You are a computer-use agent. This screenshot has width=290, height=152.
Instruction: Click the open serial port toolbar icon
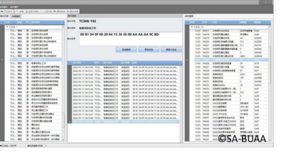click(2, 11)
